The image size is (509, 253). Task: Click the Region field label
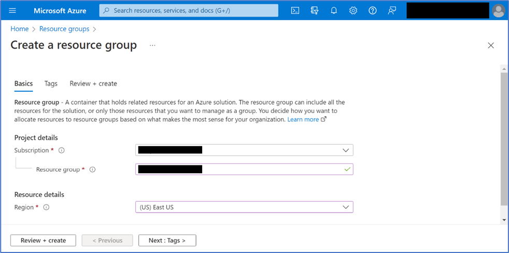tap(24, 207)
